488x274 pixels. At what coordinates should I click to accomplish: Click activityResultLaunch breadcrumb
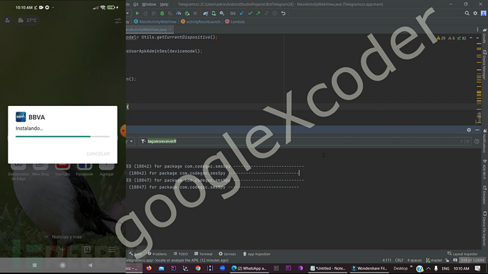(201, 22)
